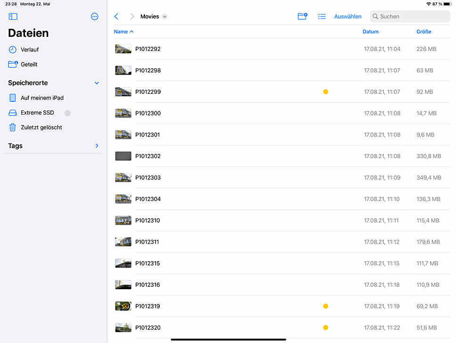Click the Tags section label

pos(15,146)
